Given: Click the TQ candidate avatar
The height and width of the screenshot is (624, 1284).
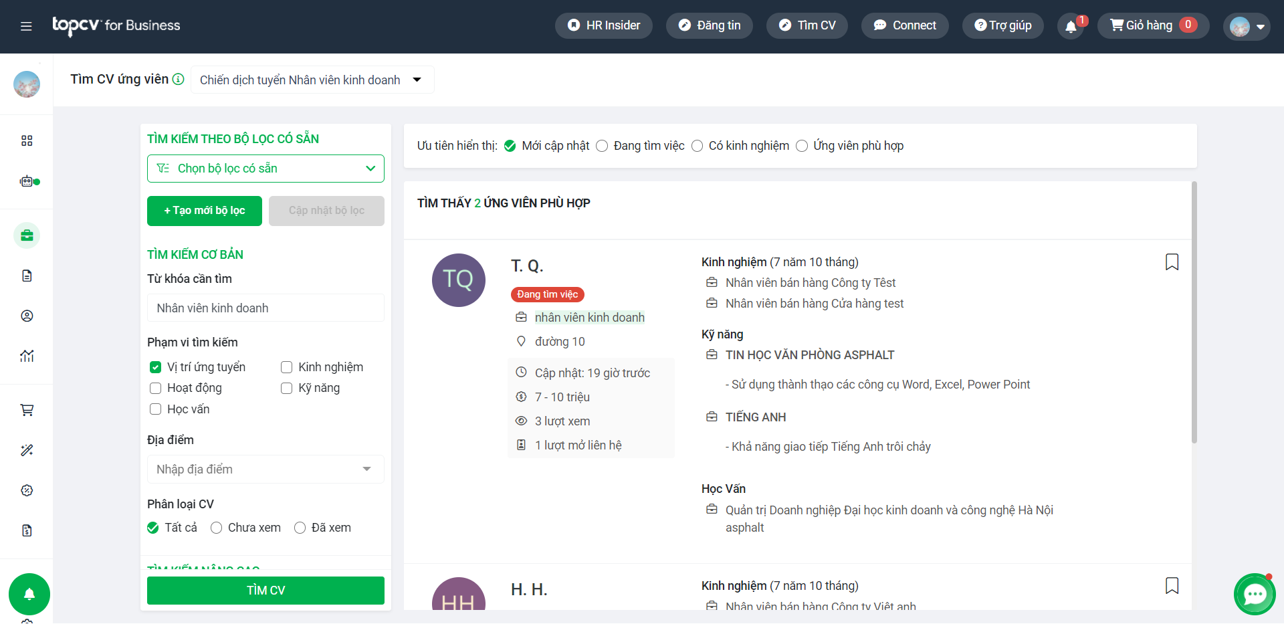Looking at the screenshot, I should [459, 280].
